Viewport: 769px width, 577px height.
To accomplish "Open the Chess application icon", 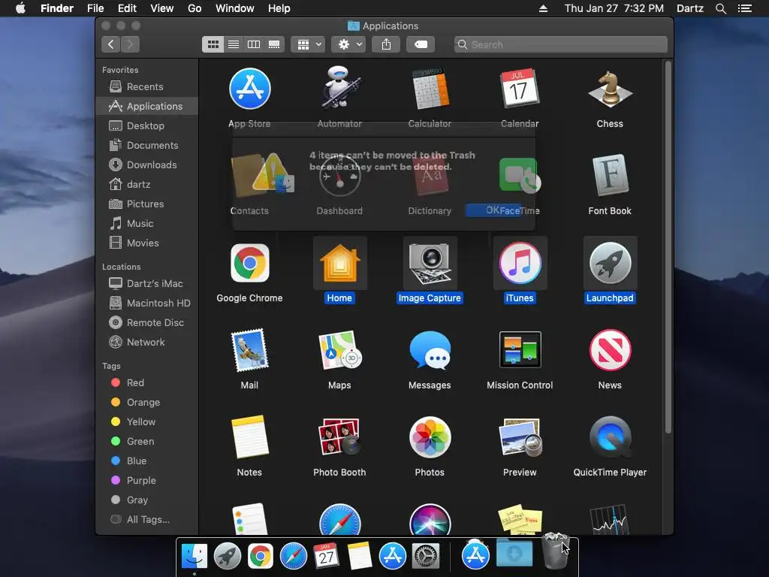I will pos(610,89).
